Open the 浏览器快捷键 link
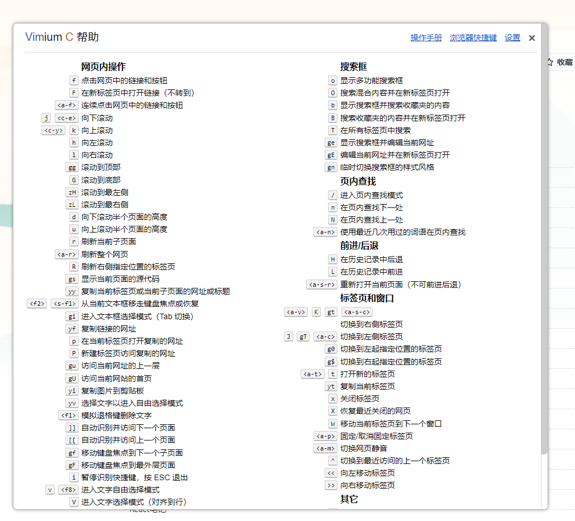This screenshot has height=521, width=575. click(473, 37)
